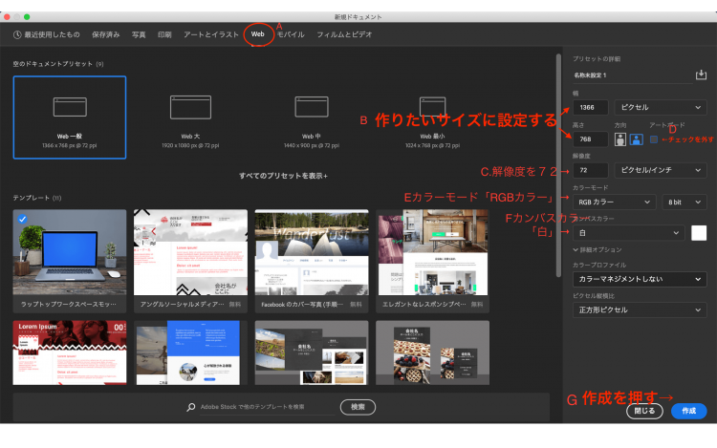This screenshot has width=717, height=448.
Task: Click the 検索 button
Action: (358, 407)
